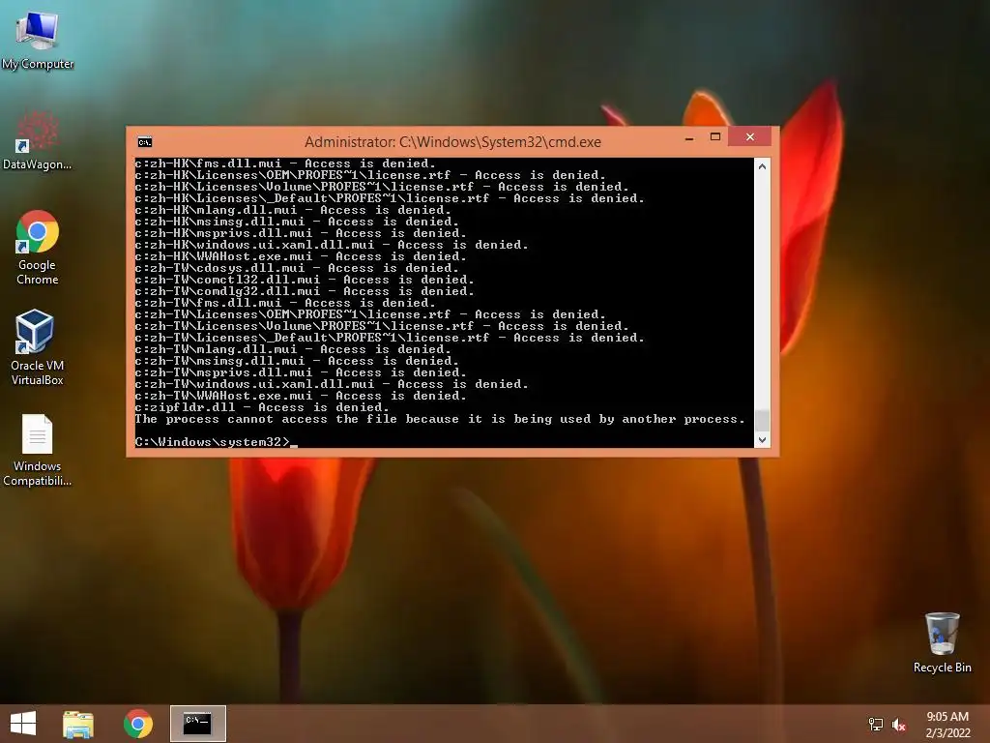Click the zh-TW\Licenses\OEM license.rtf line
The height and width of the screenshot is (743, 990).
pos(370,314)
